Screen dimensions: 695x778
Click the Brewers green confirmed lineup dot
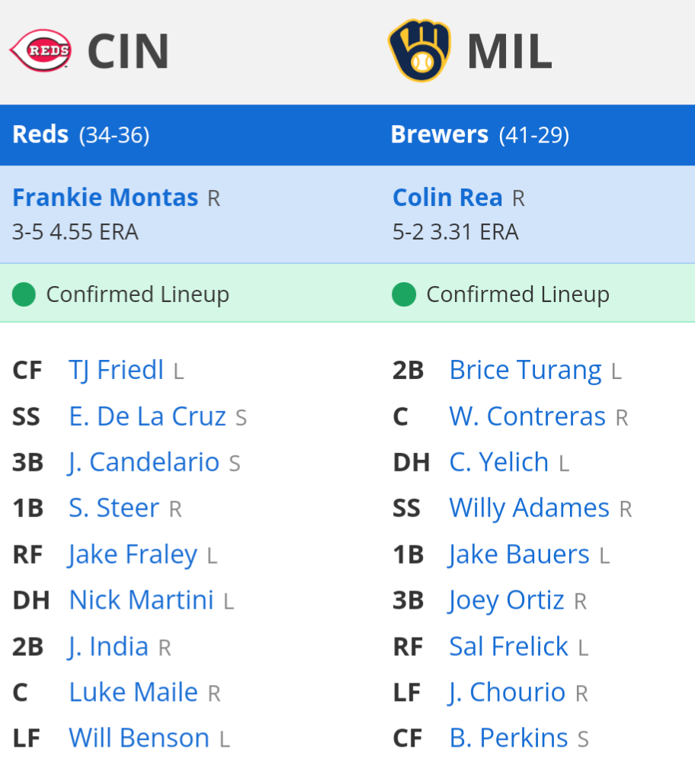pos(404,294)
